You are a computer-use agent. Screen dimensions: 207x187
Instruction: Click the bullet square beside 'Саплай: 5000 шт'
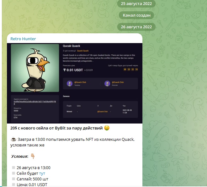click(x=14, y=179)
